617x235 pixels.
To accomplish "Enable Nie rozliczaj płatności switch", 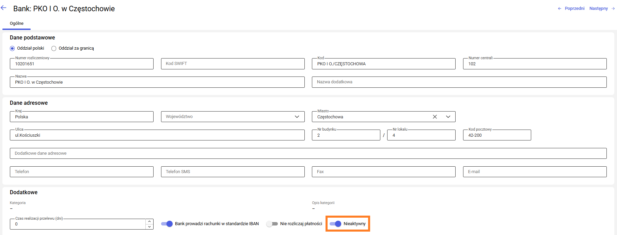I will (x=272, y=224).
